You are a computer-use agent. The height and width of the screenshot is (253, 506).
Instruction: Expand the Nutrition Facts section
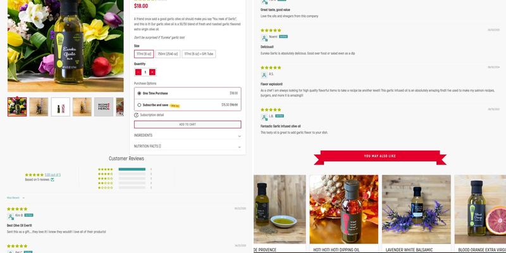187,146
